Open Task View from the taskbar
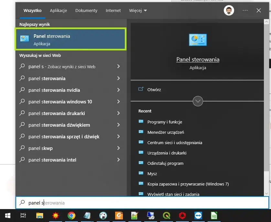271x222 pixels. [23, 216]
